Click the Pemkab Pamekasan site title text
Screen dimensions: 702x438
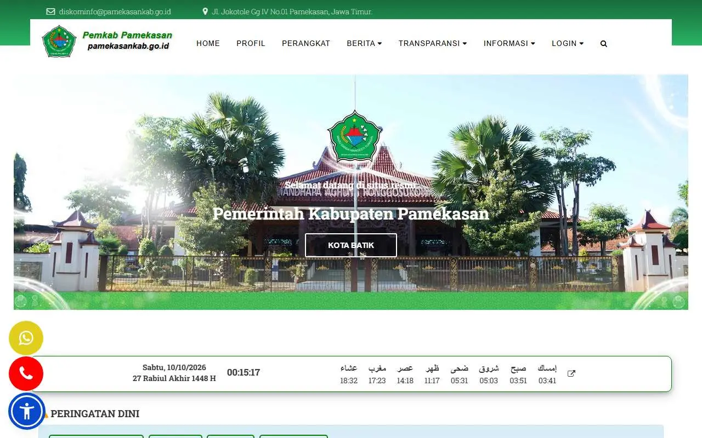[127, 35]
